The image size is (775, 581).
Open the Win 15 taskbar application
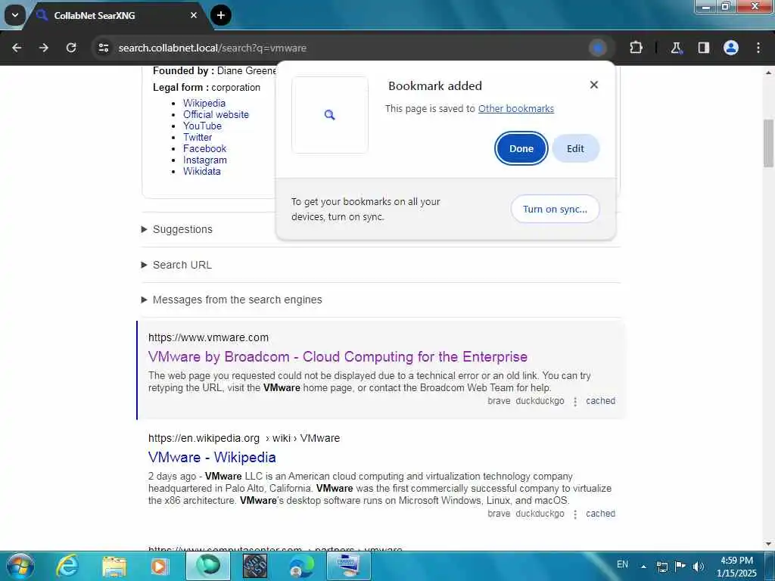255,566
